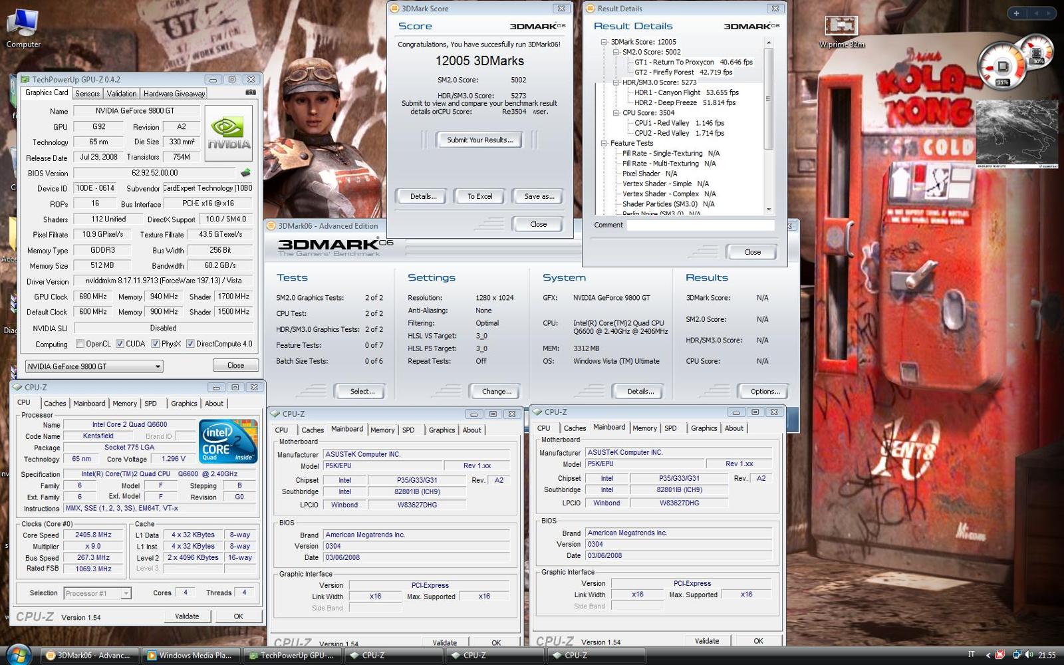Click the CPU usage gauge showing 11%
Viewport: 1064px width, 665px height.
1002,67
